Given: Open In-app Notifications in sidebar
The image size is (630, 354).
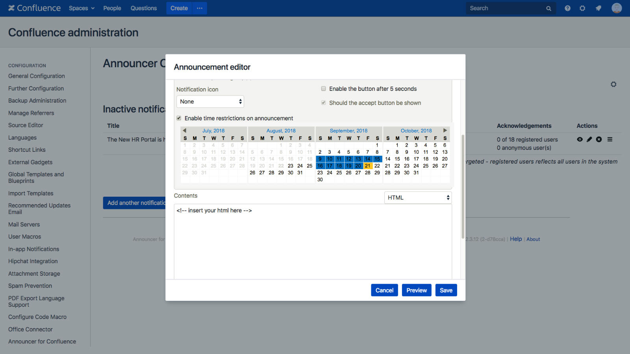Looking at the screenshot, I should click(34, 249).
